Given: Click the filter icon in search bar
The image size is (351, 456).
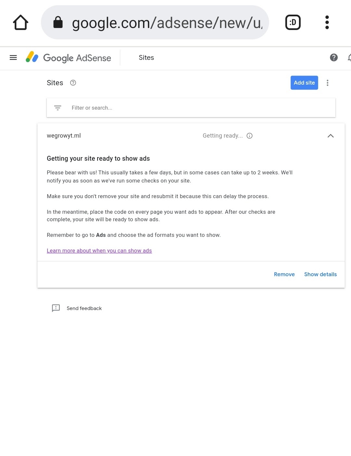Looking at the screenshot, I should point(58,108).
